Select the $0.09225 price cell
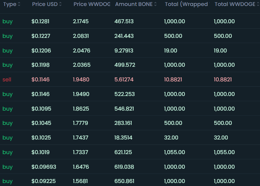 point(44,181)
